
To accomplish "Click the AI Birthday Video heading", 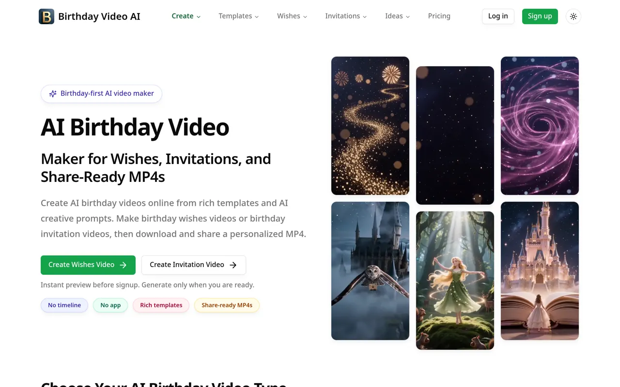I will (135, 127).
